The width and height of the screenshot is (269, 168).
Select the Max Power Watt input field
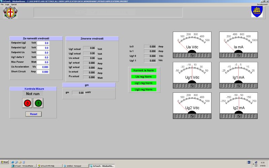[x=43, y=62]
